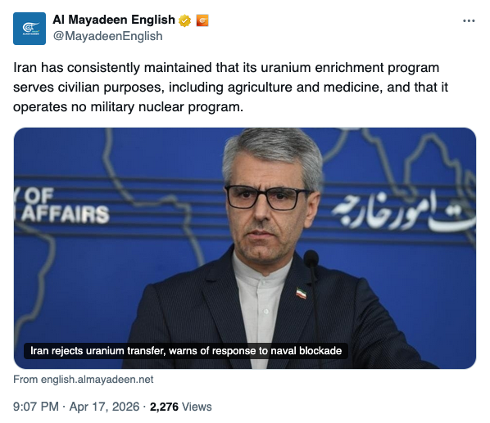Viewport: 490px width, 423px height.
Task: Click the headline caption 'Iran rejects uranium transfer'
Action: point(186,351)
